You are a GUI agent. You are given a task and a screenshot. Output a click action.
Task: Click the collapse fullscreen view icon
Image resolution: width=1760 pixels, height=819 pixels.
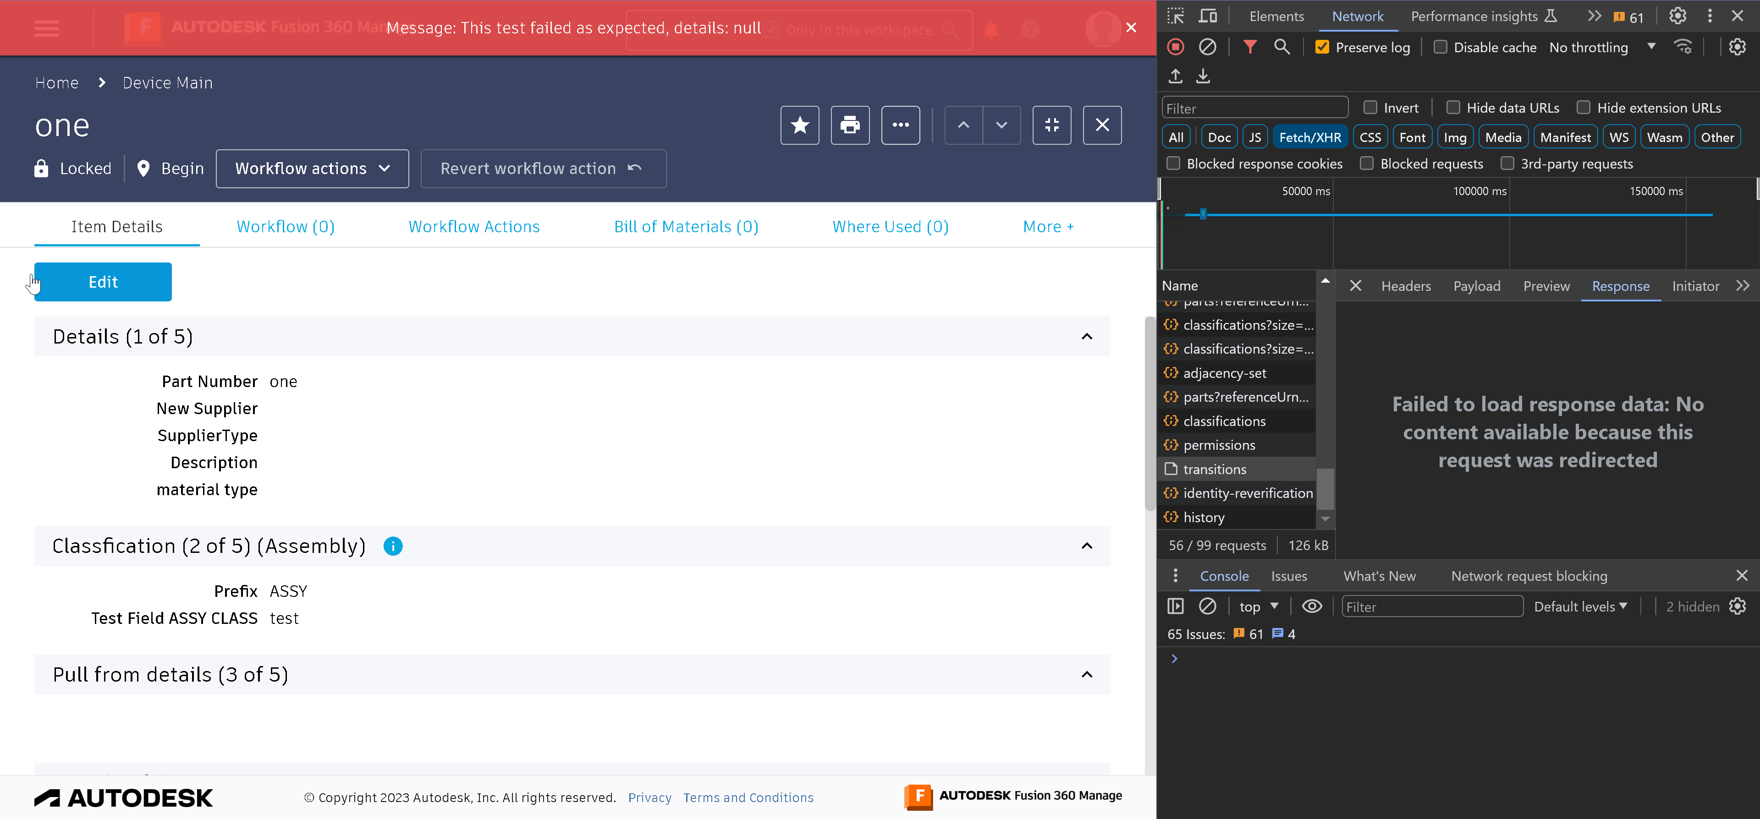click(1051, 125)
